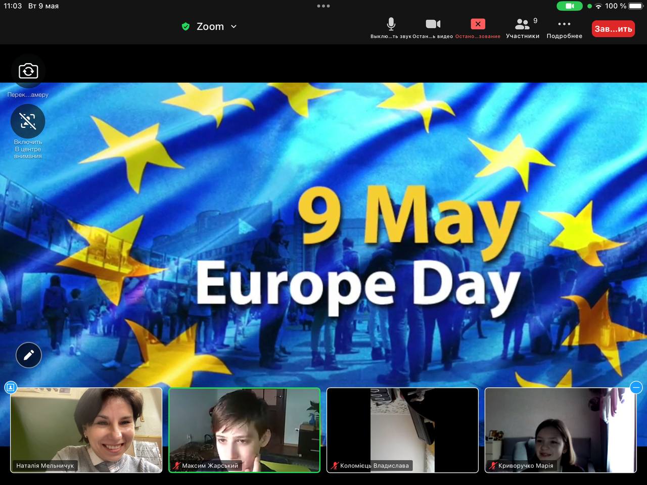The width and height of the screenshot is (647, 485).
Task: Select Наталія Мельничук video thumbnail
Action: (x=86, y=429)
